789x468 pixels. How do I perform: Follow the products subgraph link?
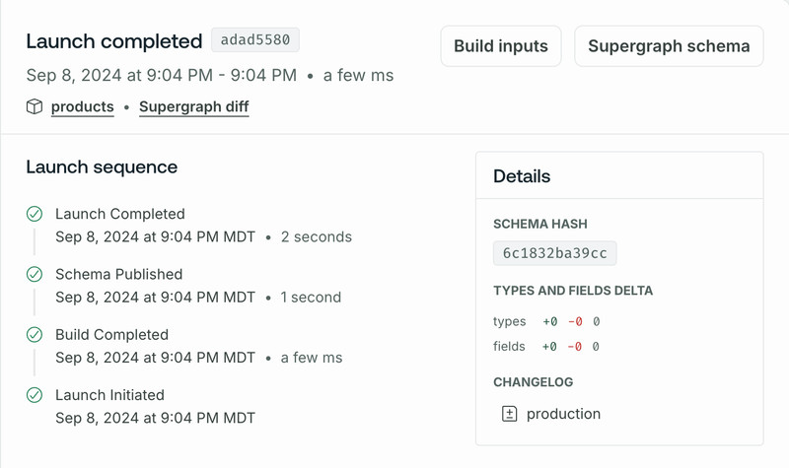click(83, 106)
